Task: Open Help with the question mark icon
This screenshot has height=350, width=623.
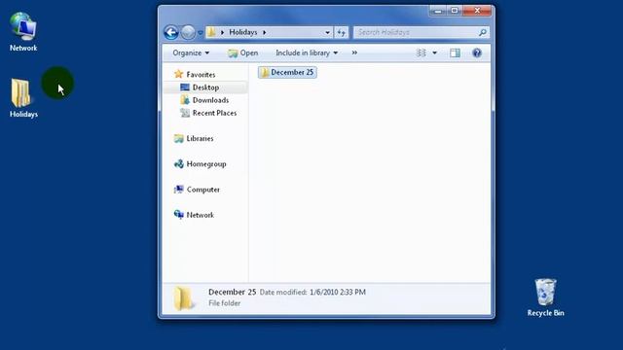Action: point(477,52)
